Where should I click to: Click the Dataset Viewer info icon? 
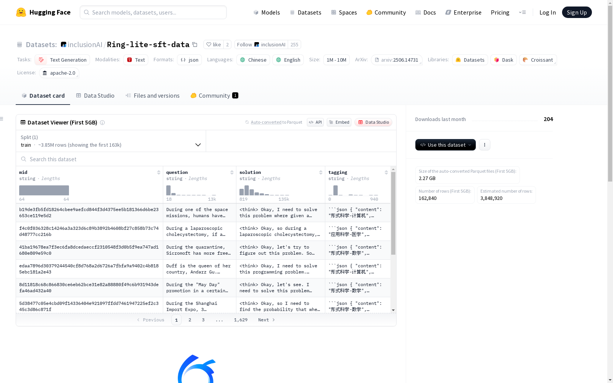coord(102,123)
